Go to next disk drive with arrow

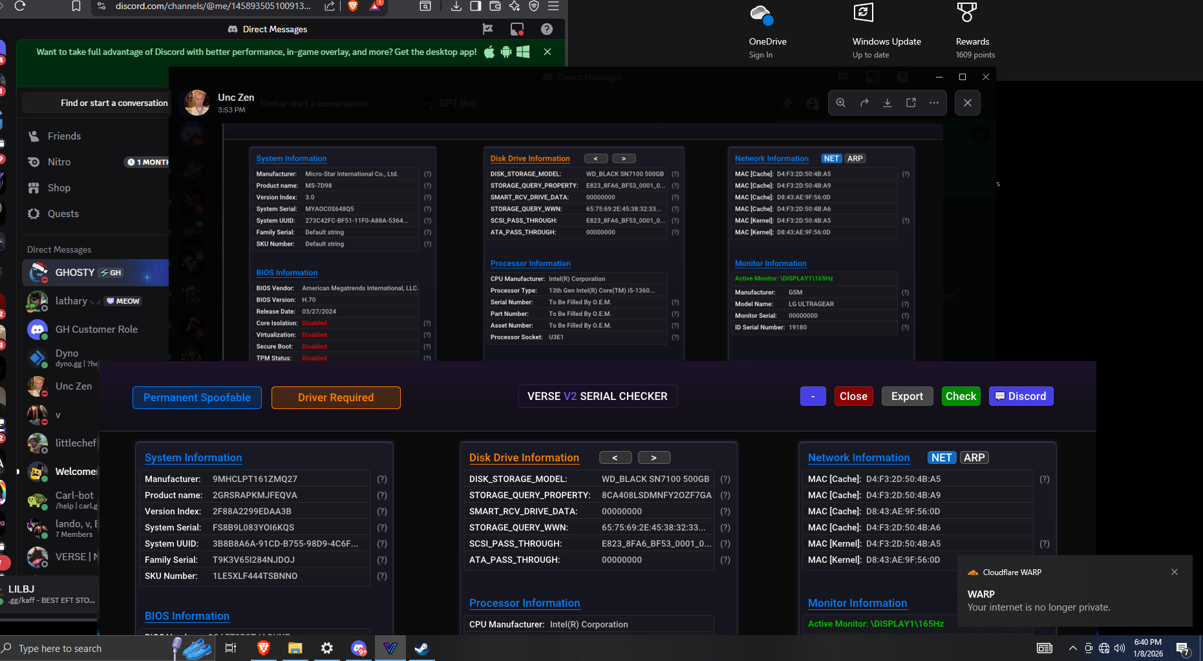654,457
